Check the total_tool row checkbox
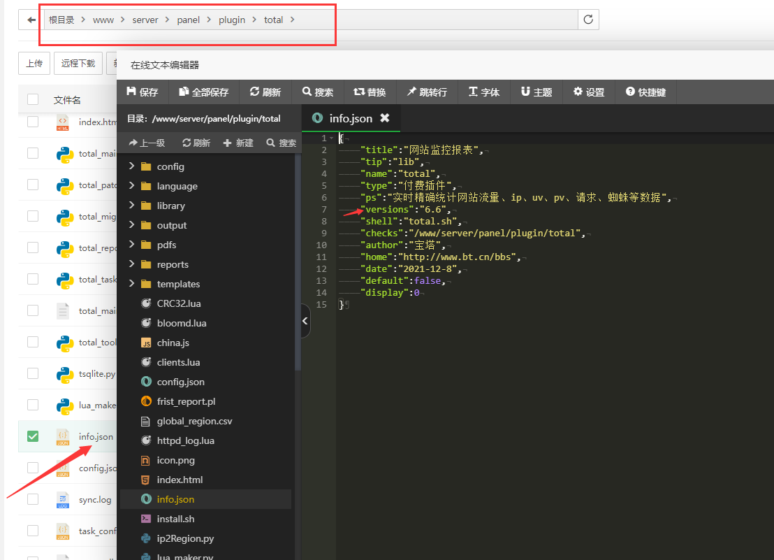The image size is (774, 560). coord(33,342)
